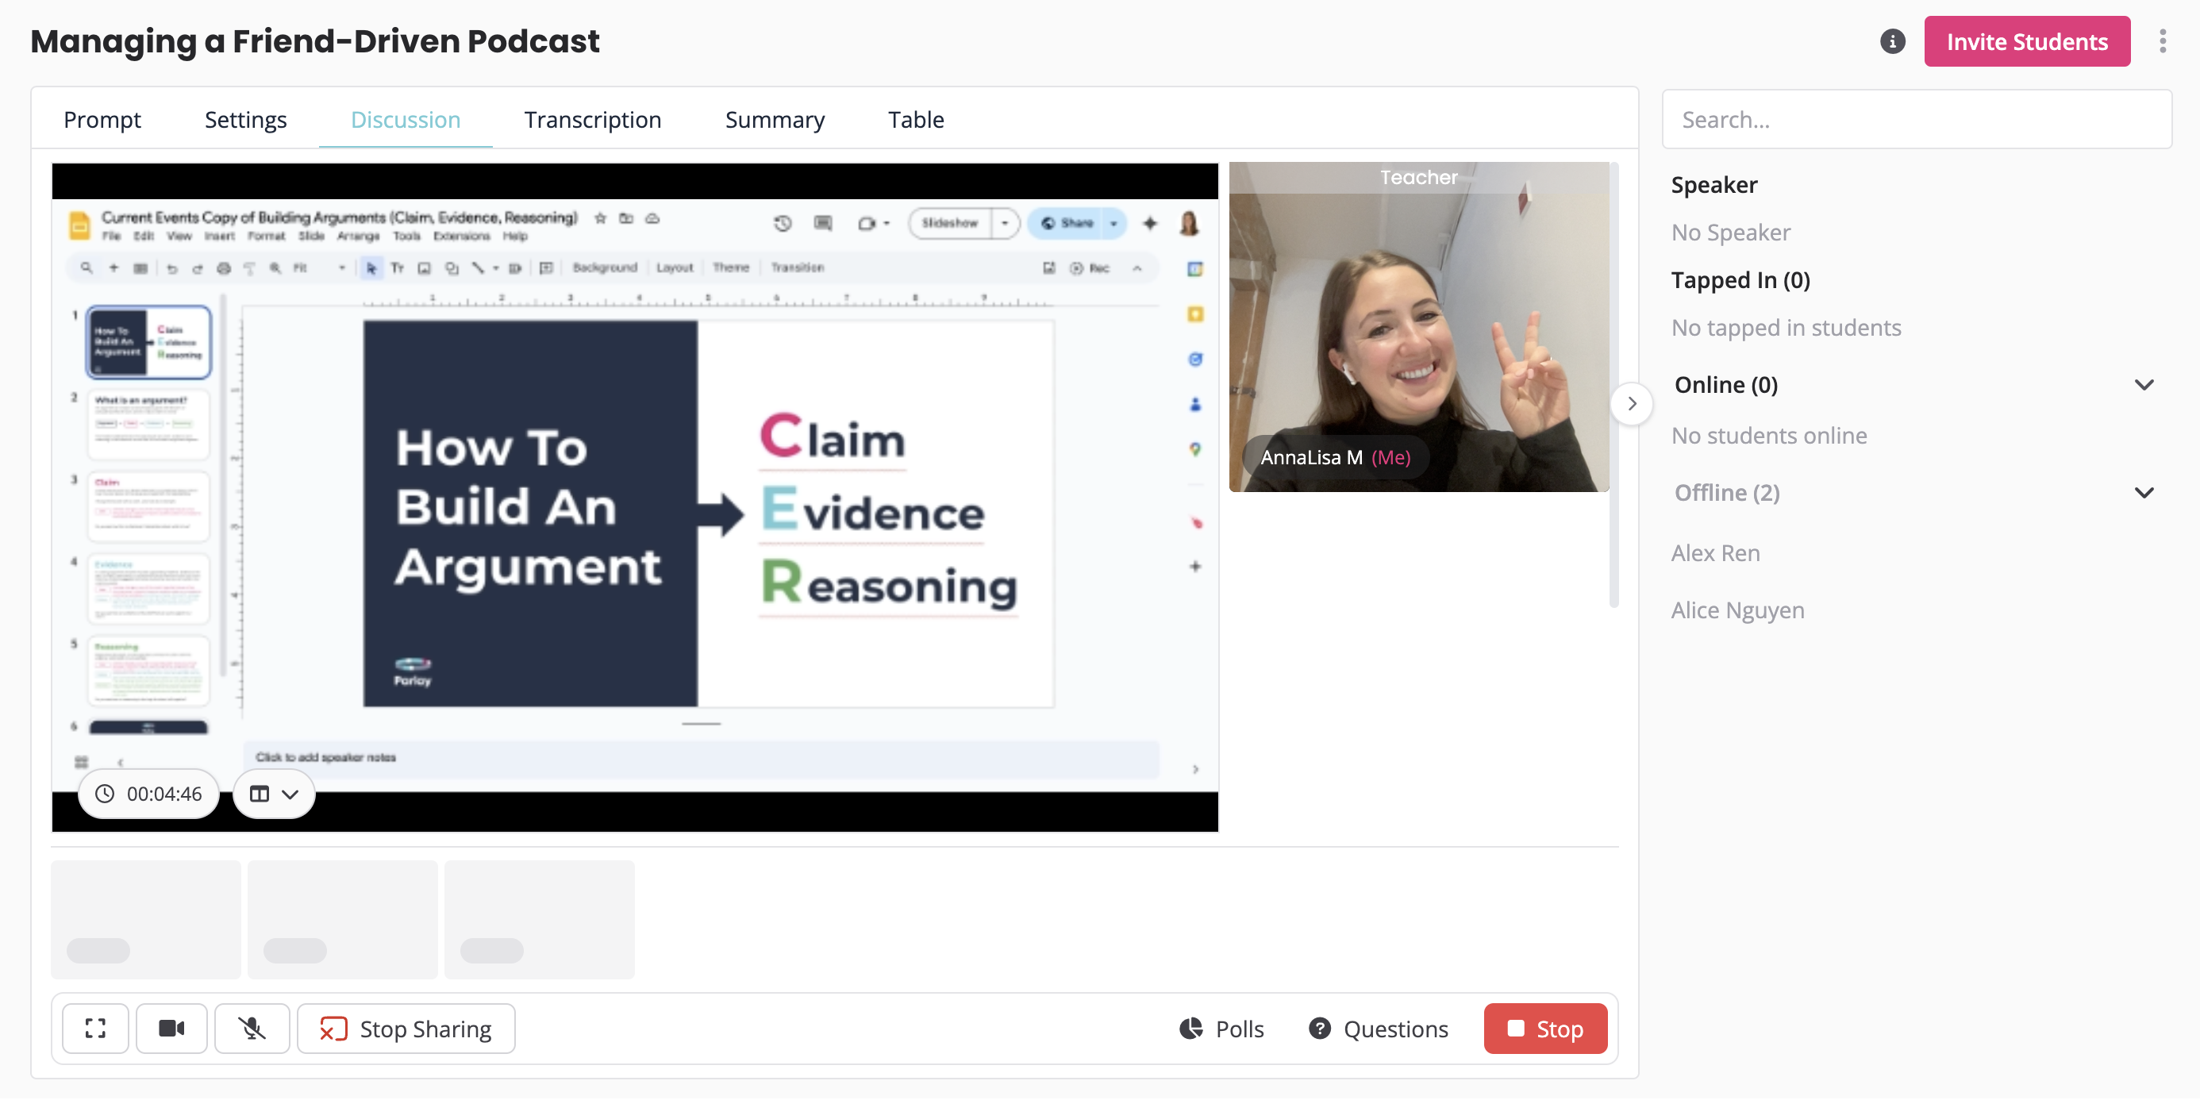Click the timer showing 00:04:46
The height and width of the screenshot is (1100, 2200).
(148, 794)
